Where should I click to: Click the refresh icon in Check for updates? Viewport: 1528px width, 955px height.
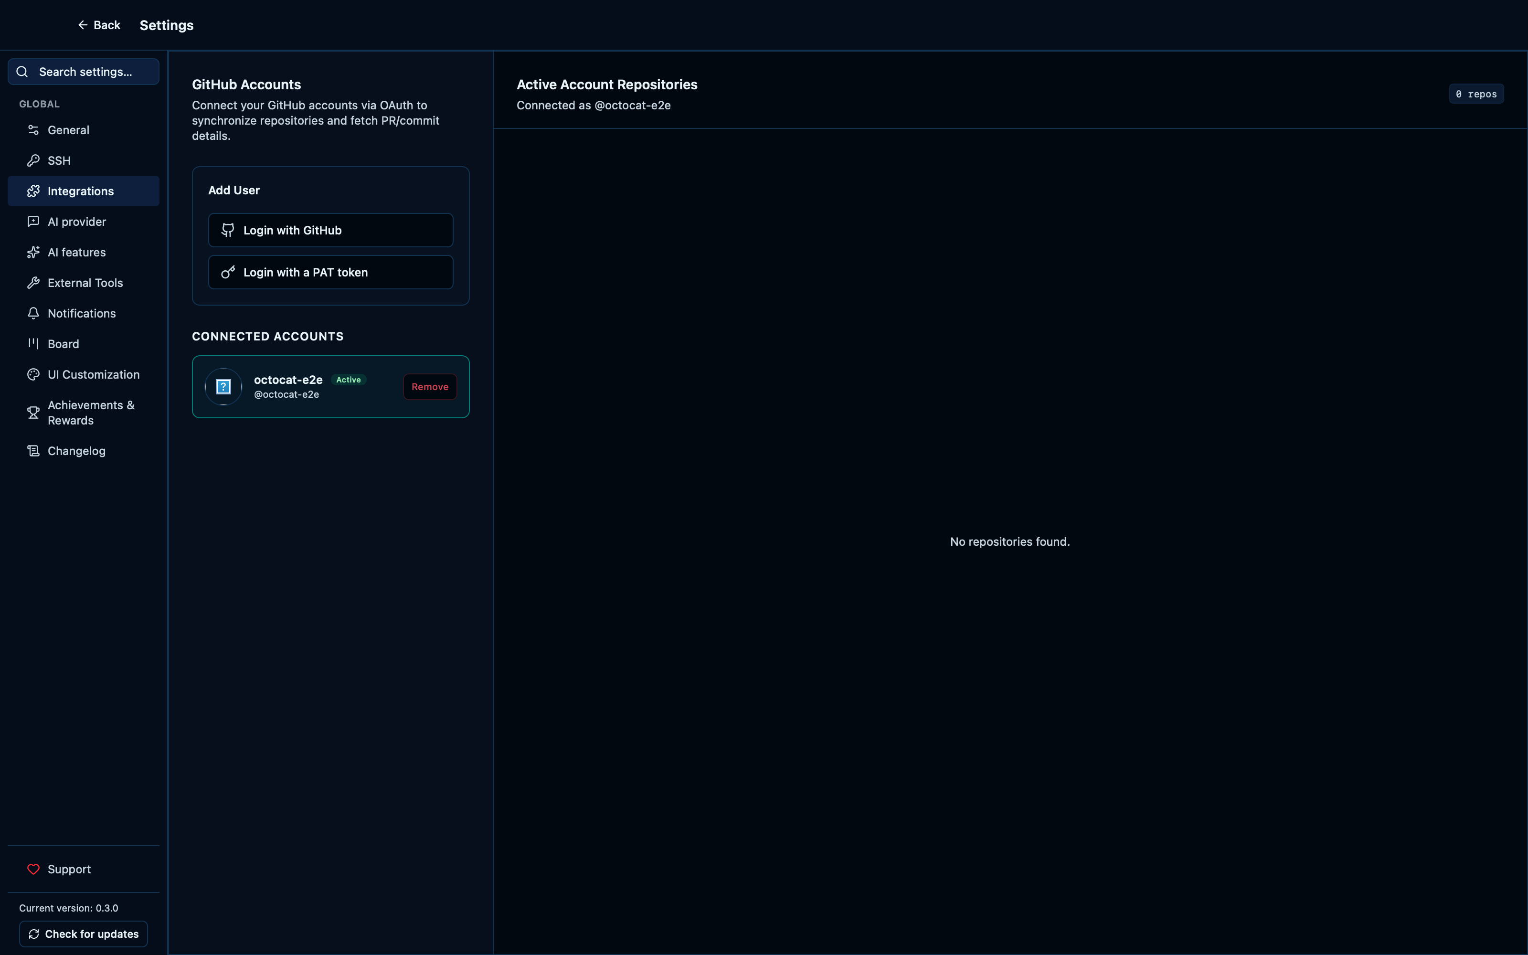pos(34,934)
